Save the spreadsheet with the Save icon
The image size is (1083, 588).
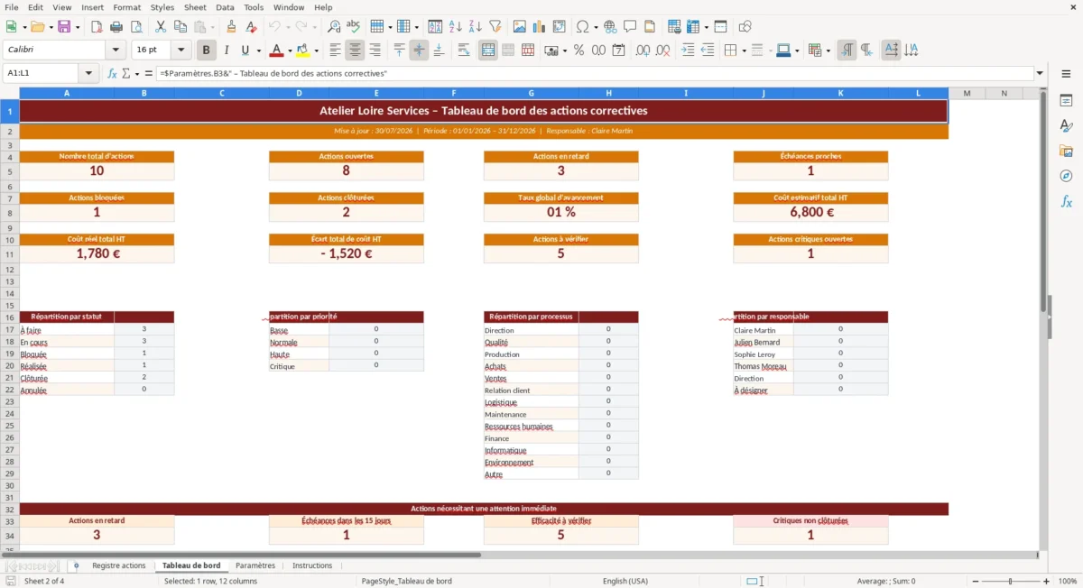pos(63,26)
